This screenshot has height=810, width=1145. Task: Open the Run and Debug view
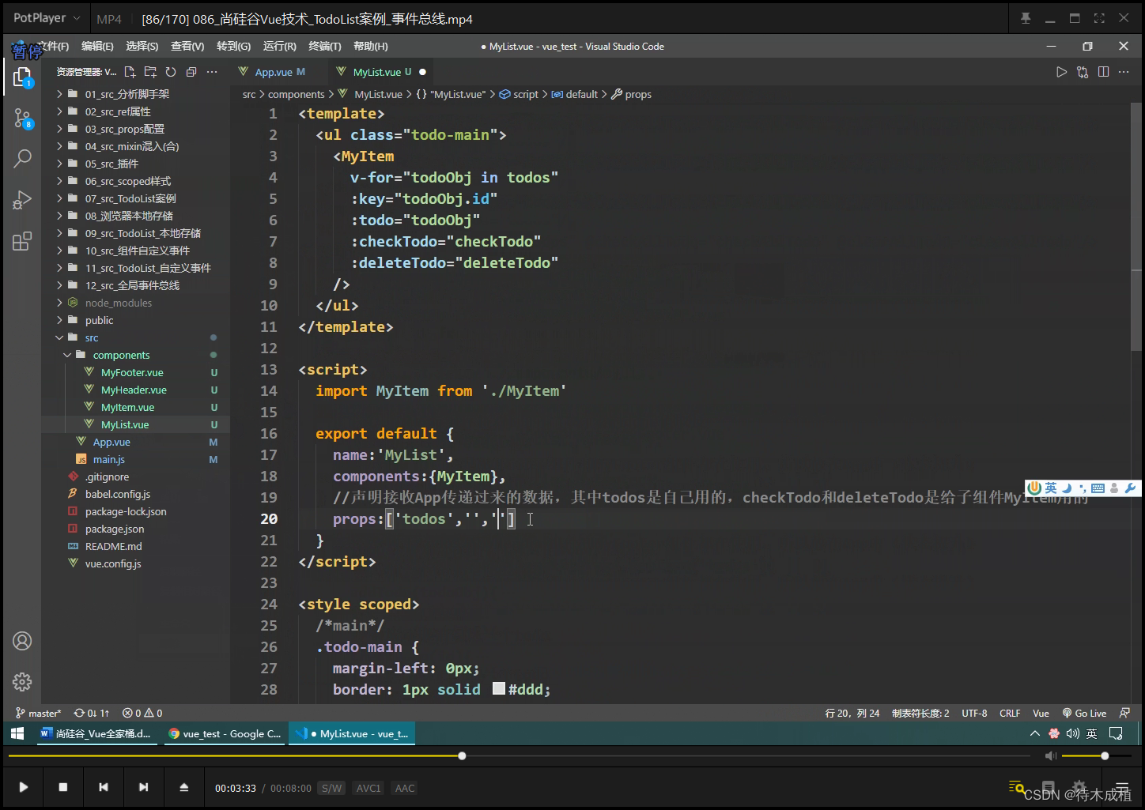pos(22,200)
